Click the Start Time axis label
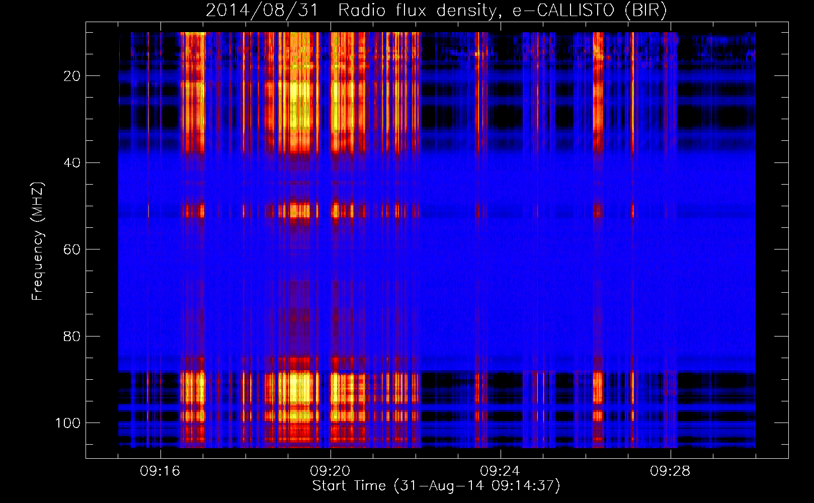 pyautogui.click(x=436, y=486)
